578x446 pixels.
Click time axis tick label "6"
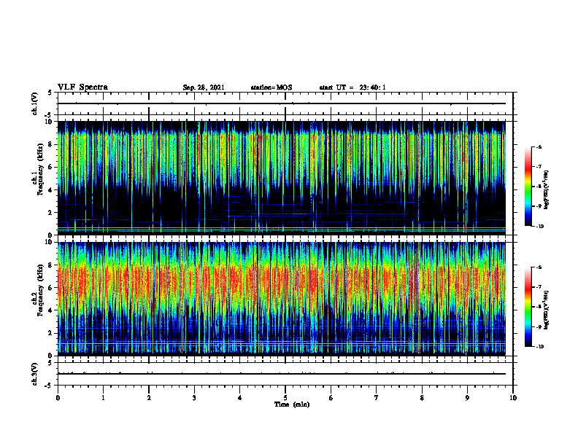click(331, 398)
